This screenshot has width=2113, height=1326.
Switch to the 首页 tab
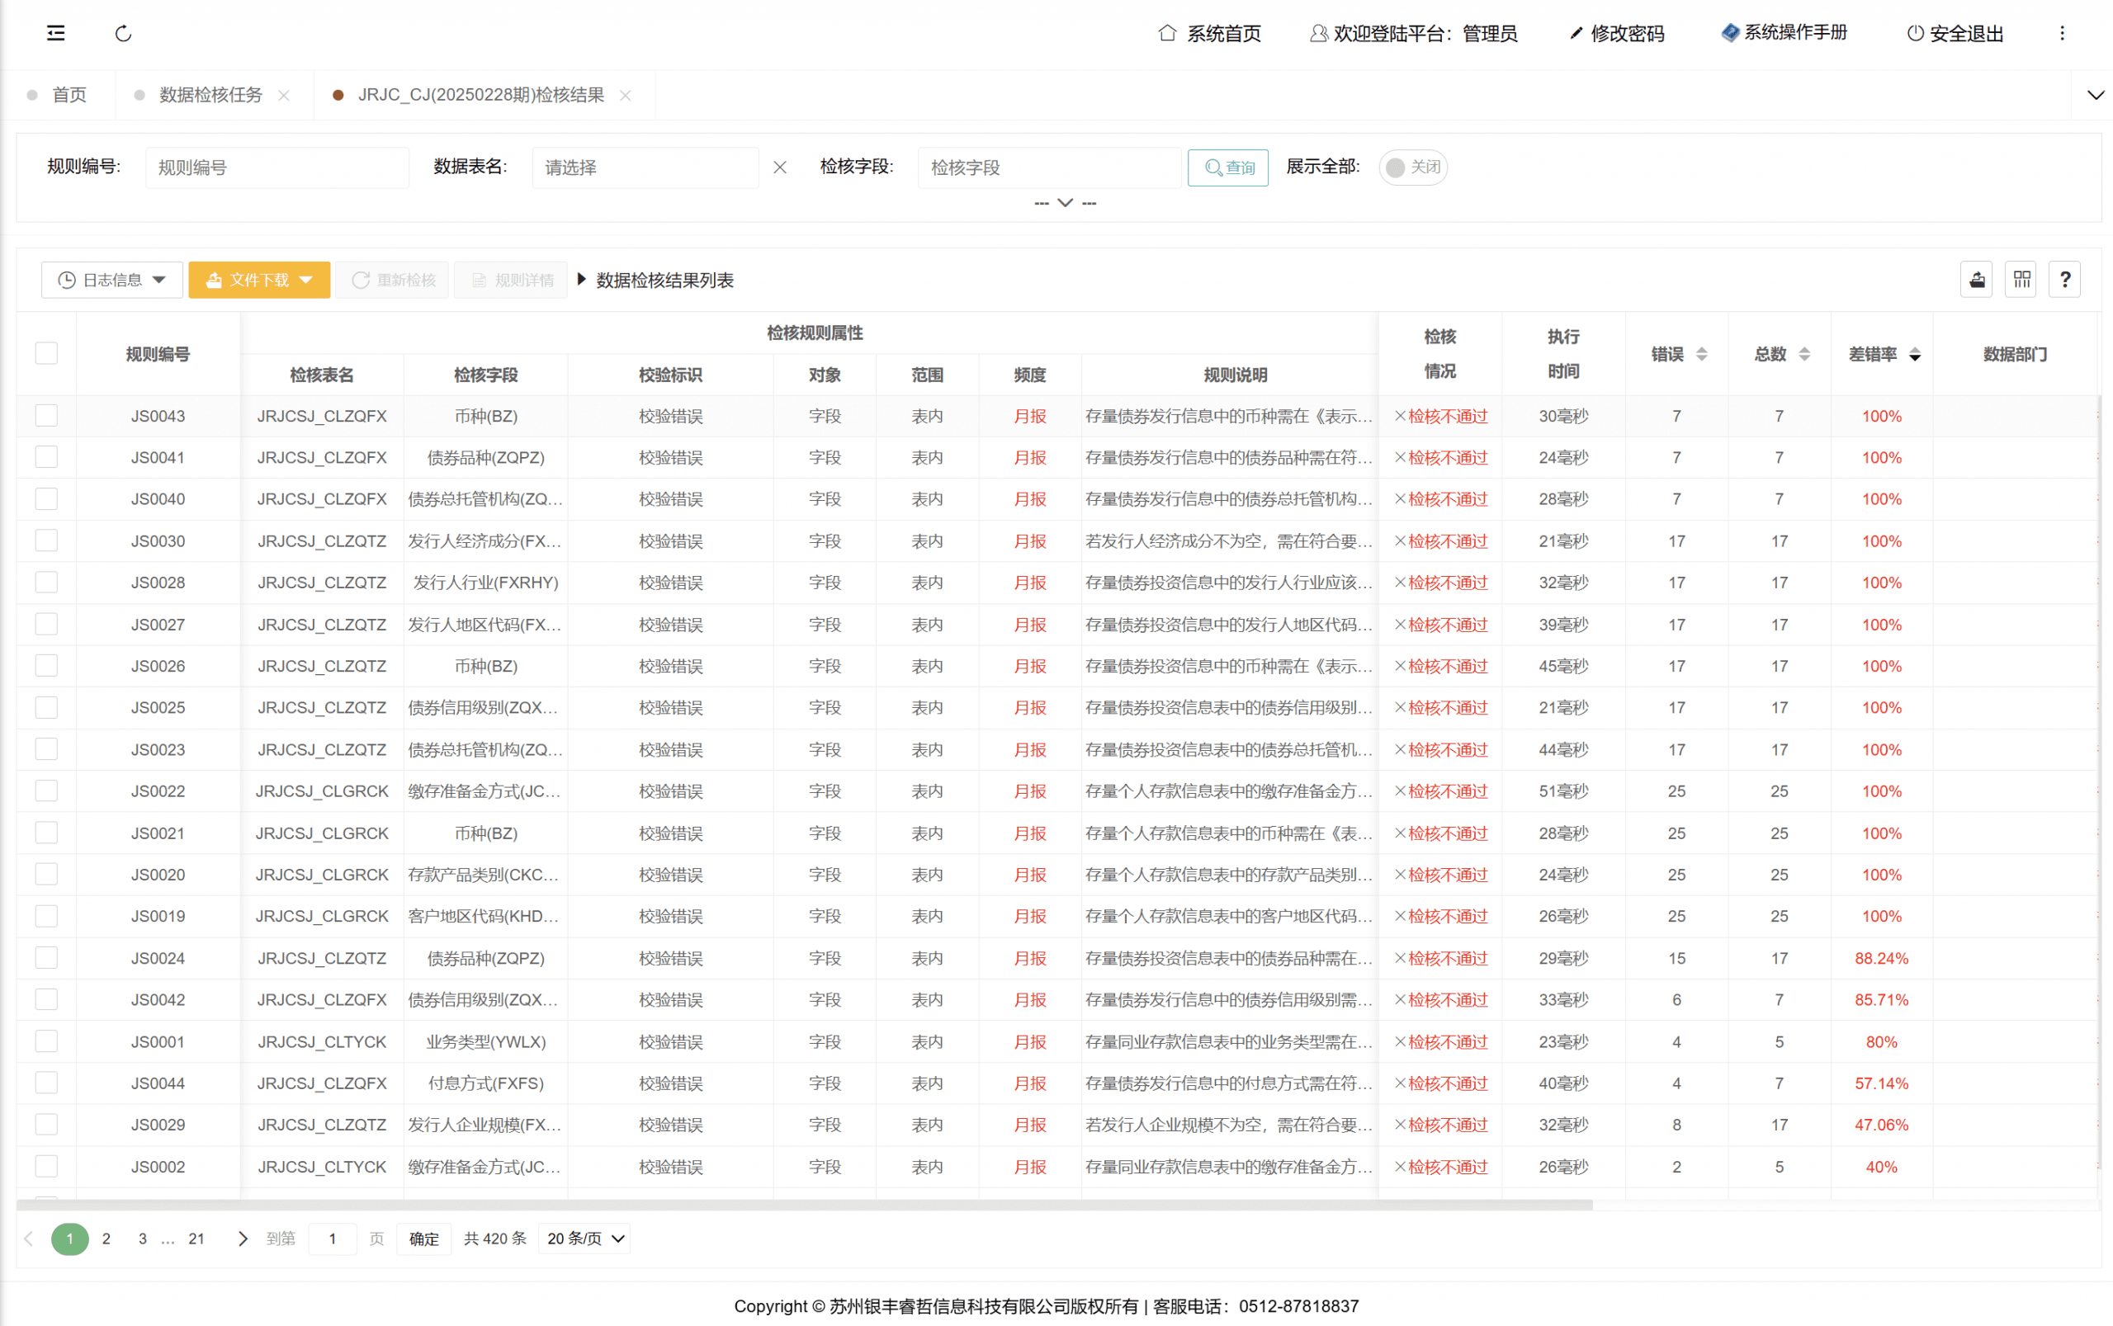(x=69, y=95)
